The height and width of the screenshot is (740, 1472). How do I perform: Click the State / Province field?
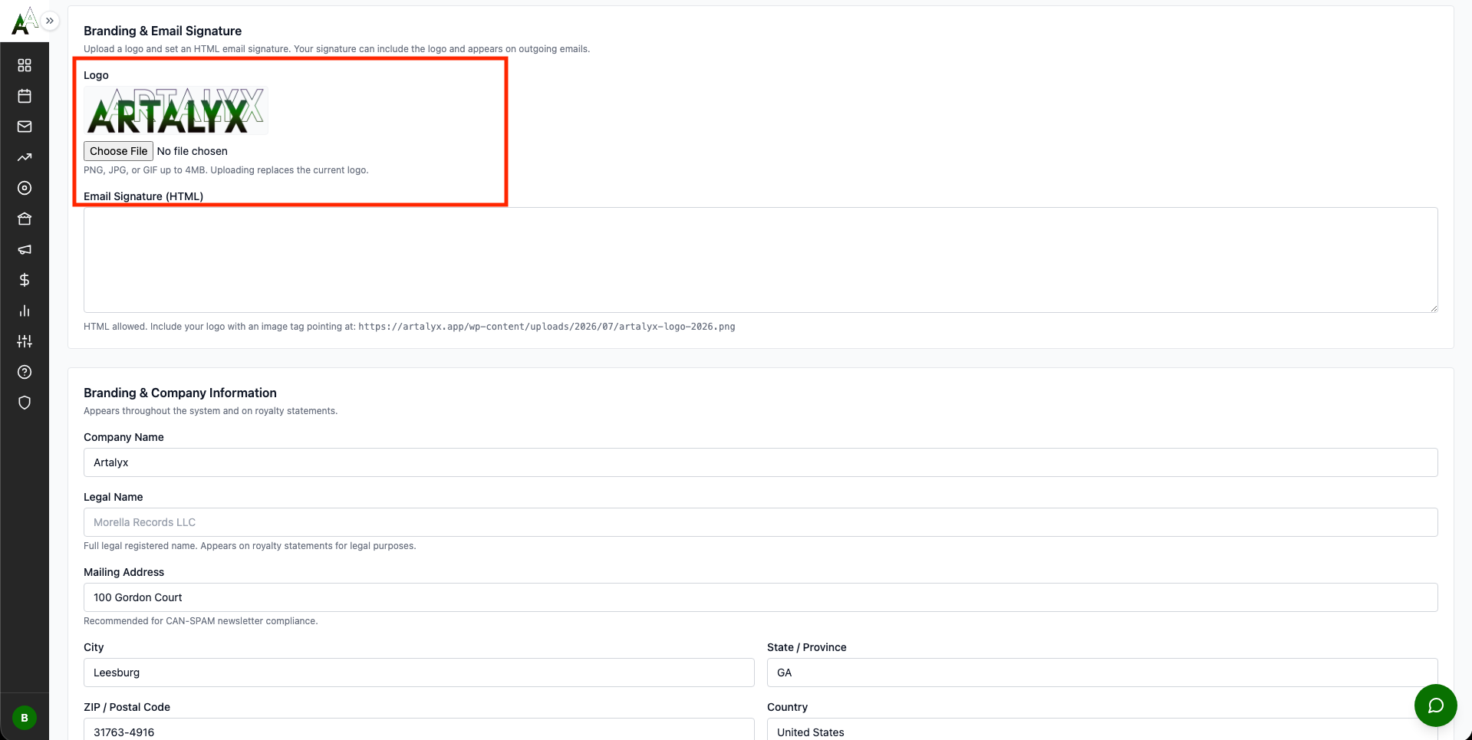click(x=1102, y=673)
